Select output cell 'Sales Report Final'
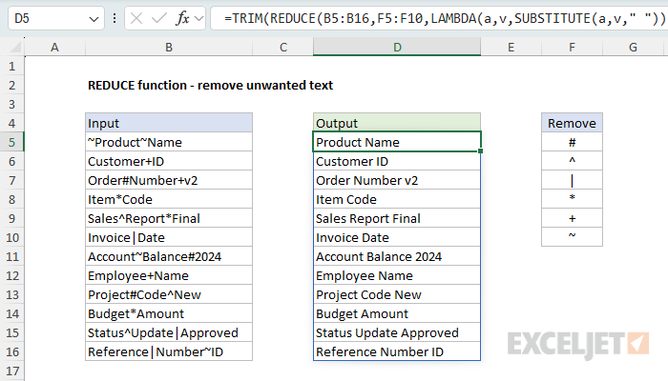Screen dimensions: 668x381 pos(397,218)
